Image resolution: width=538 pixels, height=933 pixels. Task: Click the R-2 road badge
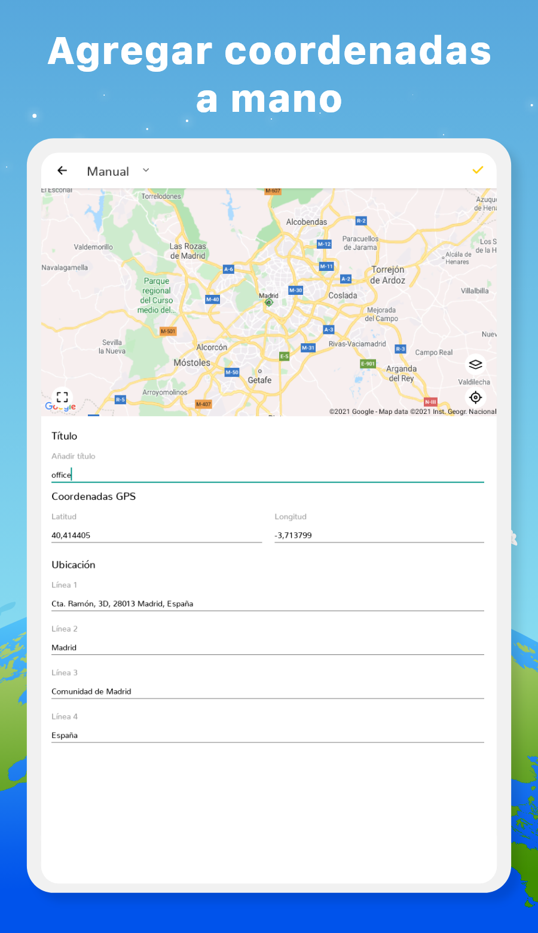pos(361,221)
